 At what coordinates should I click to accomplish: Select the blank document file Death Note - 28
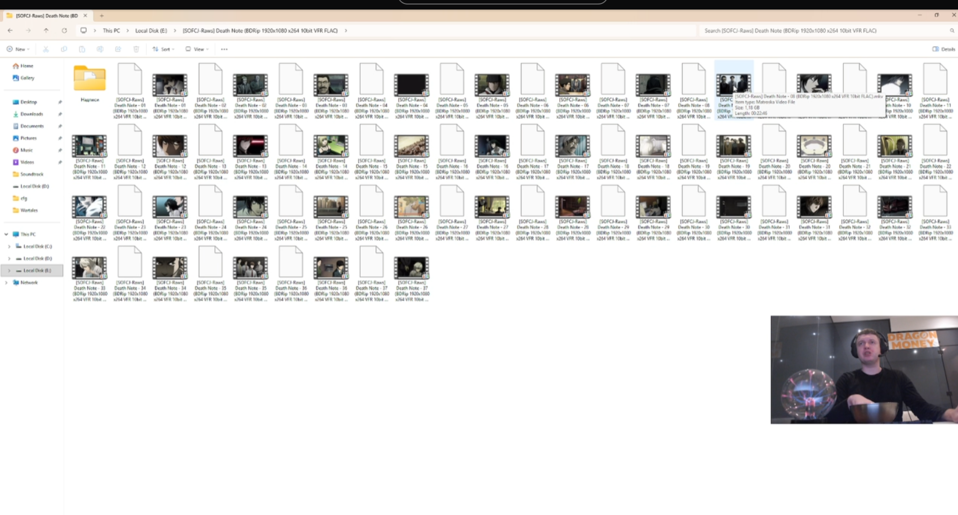(x=533, y=212)
